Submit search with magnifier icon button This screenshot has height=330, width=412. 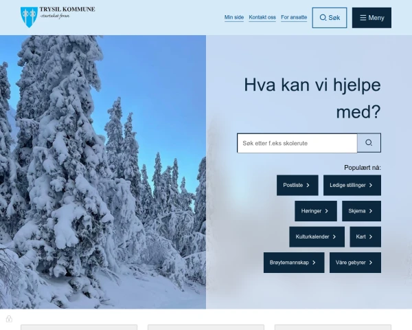369,143
